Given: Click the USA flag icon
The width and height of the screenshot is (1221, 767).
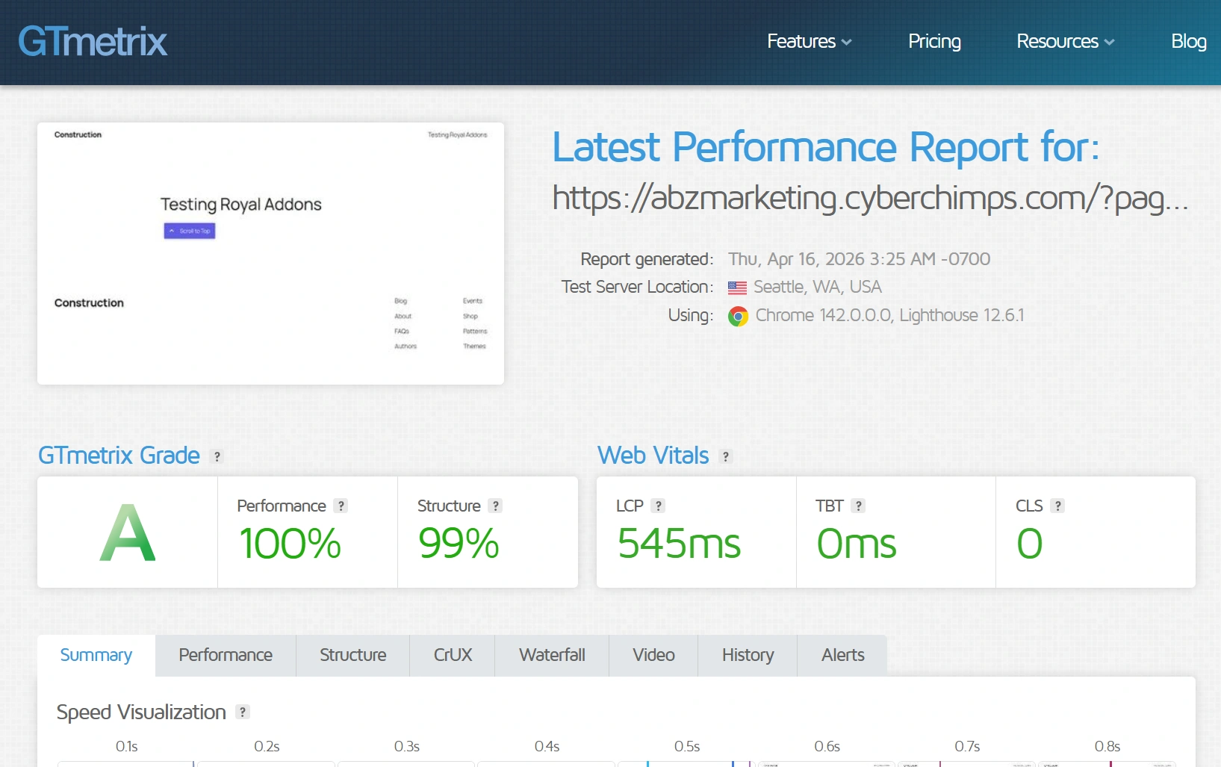Looking at the screenshot, I should [737, 288].
